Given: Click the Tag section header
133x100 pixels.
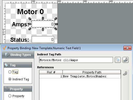Looking at the screenshot, I should coord(18,65).
